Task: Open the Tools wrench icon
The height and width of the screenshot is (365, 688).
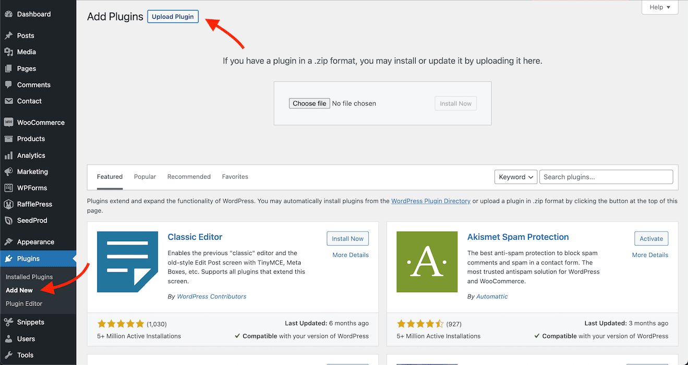Action: coord(8,355)
